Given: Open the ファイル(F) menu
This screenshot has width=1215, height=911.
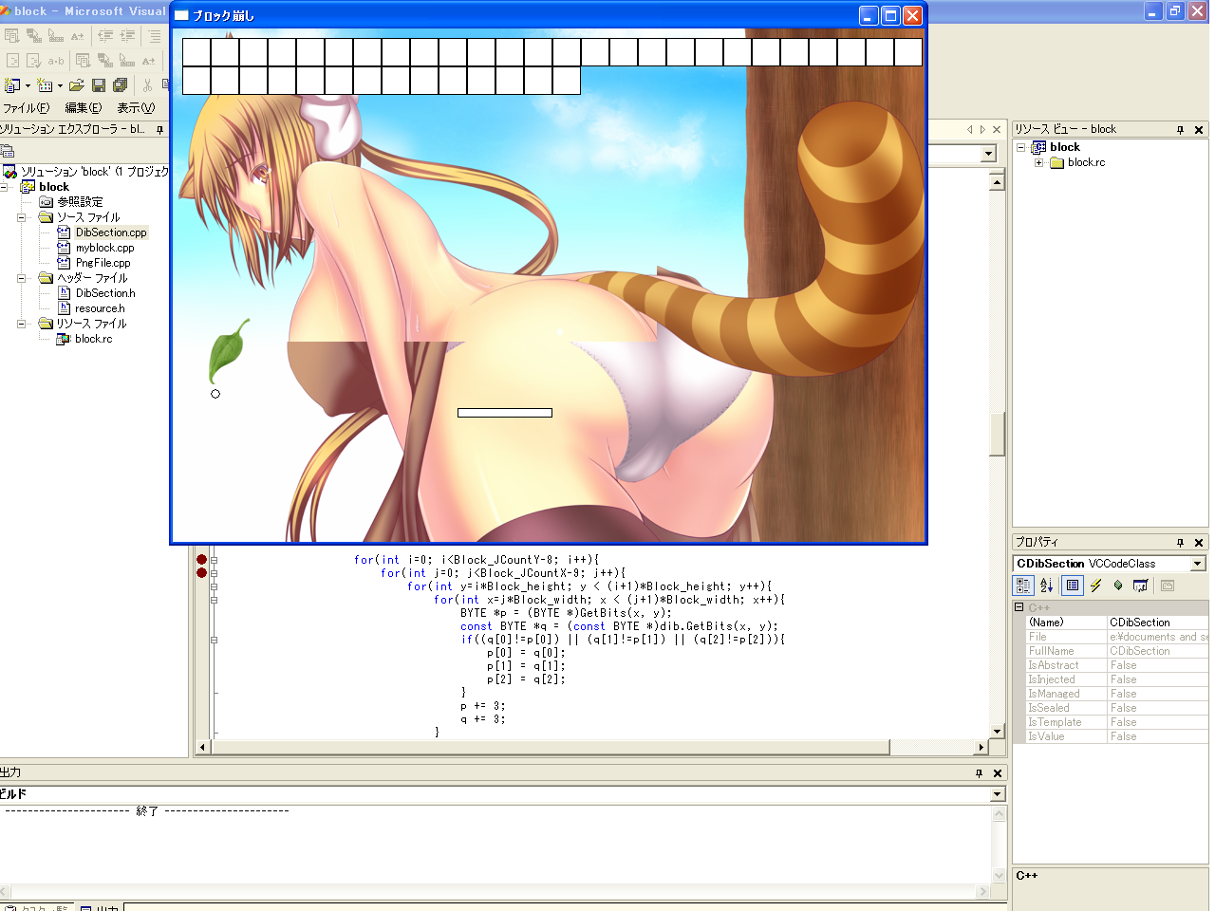Looking at the screenshot, I should (27, 108).
